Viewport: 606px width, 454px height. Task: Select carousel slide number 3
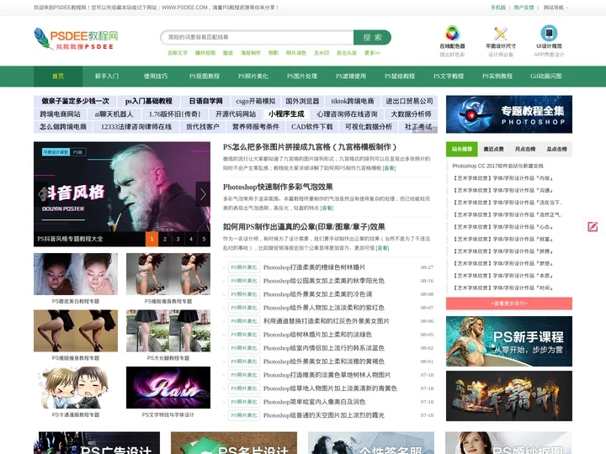pos(178,239)
